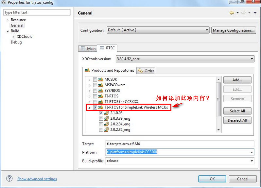The image size is (261, 188).
Task: Click the SYS/BIOS product icon
Action: pyautogui.click(x=100, y=91)
